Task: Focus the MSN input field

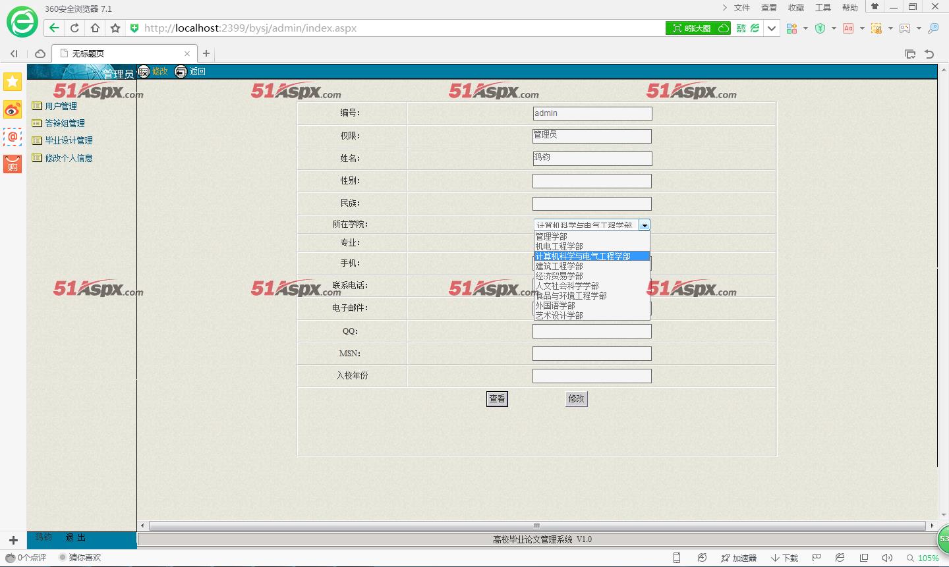Action: (592, 354)
